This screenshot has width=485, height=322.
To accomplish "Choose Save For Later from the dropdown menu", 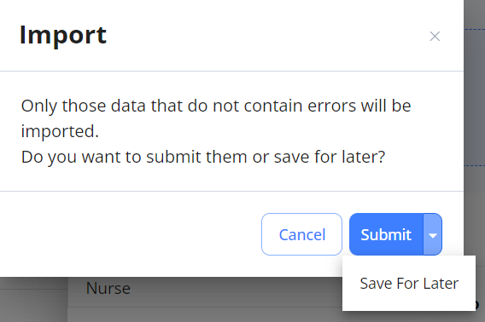I will tap(409, 284).
